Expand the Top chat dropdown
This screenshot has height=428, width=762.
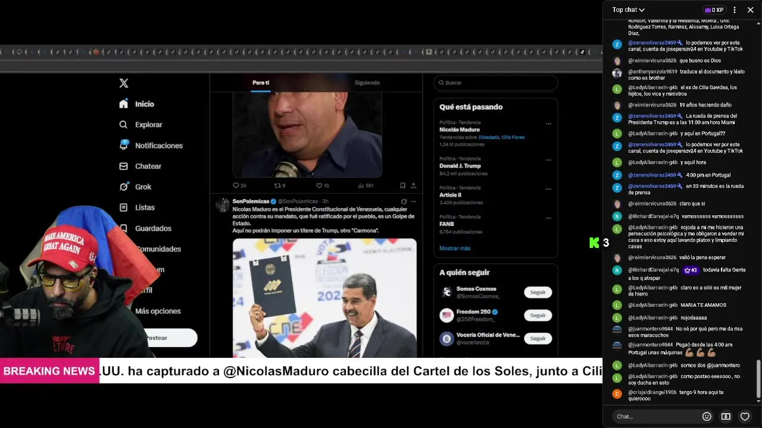[x=628, y=10]
